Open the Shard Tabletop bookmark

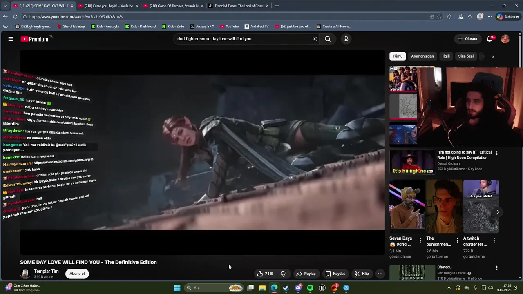click(71, 26)
